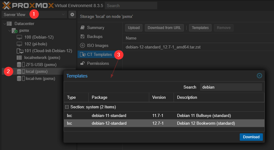Select the ZFS-USB (pxmx) storage icon
Image resolution: width=274 pixels, height=150 pixels.
tap(19, 65)
